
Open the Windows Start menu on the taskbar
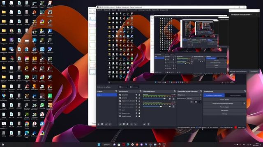99,145
